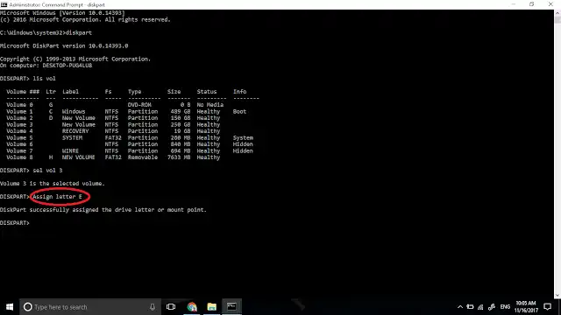Click the vertical scrollbar up arrow
The width and height of the screenshot is (561, 315).
coord(557,13)
